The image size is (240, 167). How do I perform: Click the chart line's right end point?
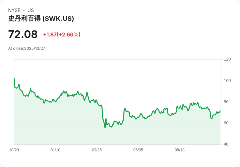tap(220, 111)
